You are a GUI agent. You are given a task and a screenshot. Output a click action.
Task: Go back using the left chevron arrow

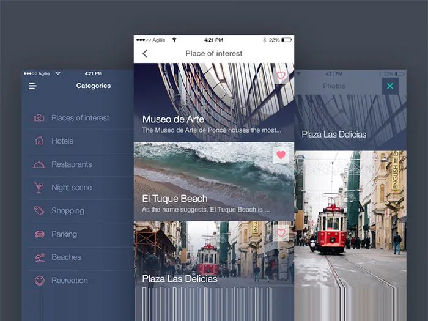click(x=145, y=54)
